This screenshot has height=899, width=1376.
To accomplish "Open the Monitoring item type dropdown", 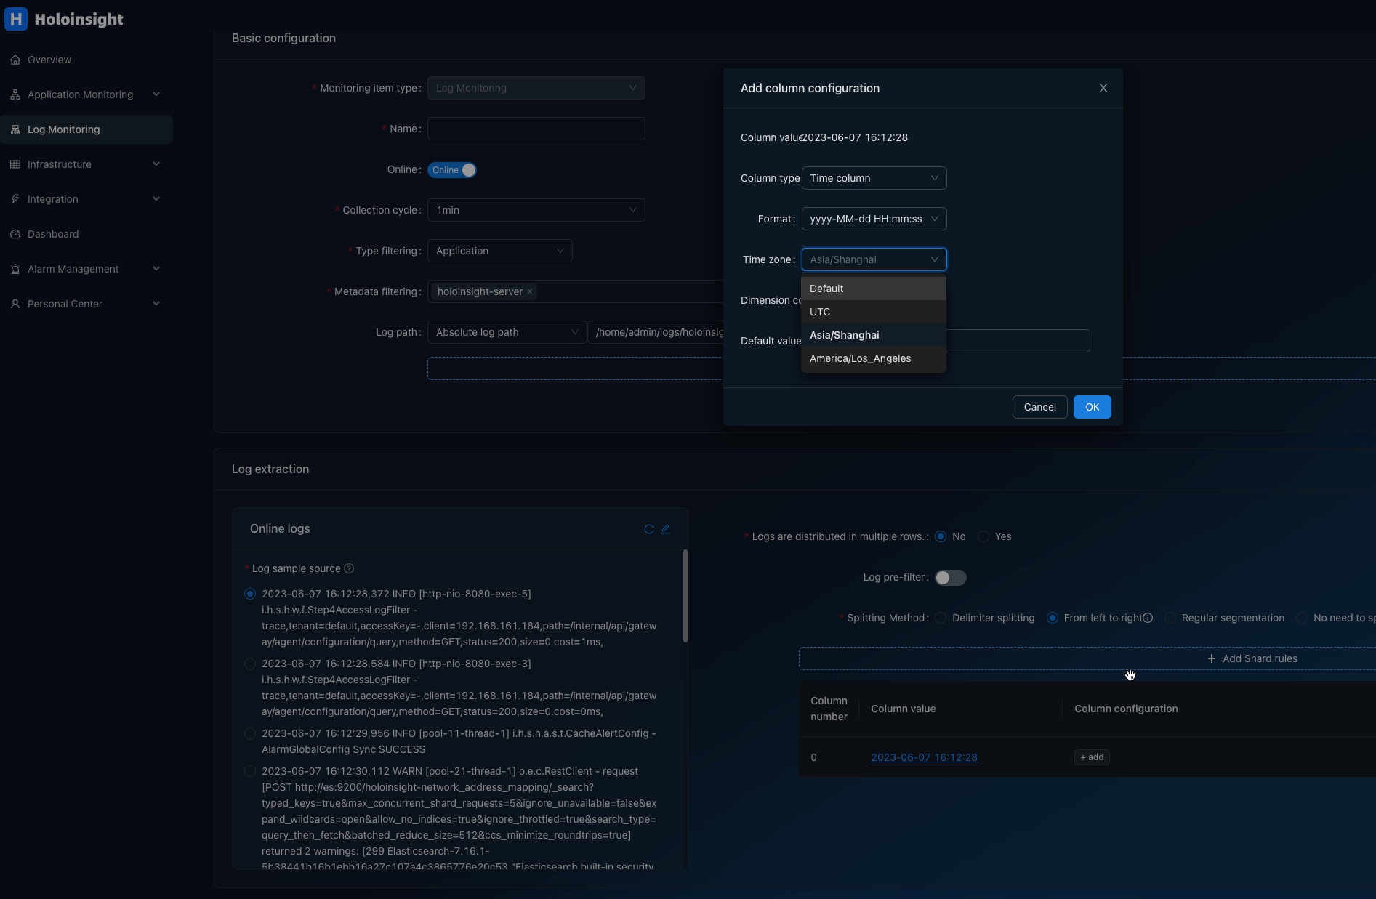I will pyautogui.click(x=536, y=88).
